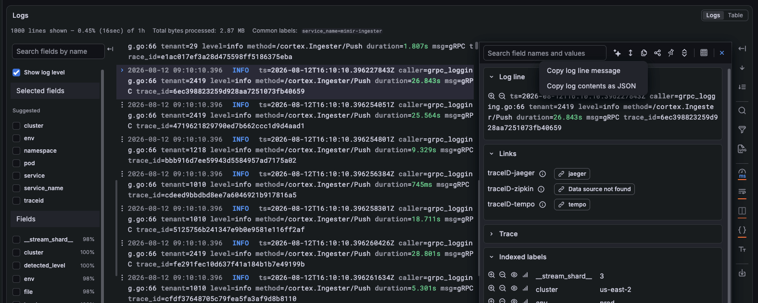758x303 pixels.
Task: Zoom in filter icon in Log line section
Action: pyautogui.click(x=491, y=96)
